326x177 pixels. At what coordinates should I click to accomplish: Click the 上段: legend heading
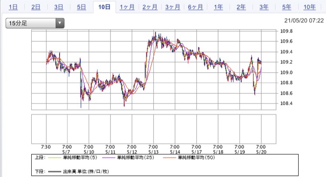[x=40, y=157]
